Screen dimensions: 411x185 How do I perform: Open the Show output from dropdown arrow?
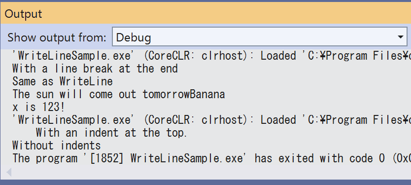point(400,37)
